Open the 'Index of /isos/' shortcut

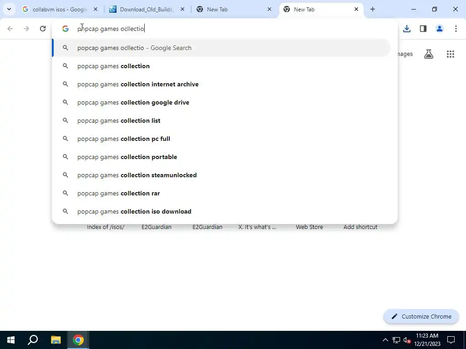106,227
